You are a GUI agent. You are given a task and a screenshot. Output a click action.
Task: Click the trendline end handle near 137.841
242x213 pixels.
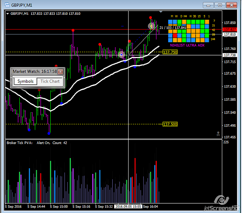point(151,26)
